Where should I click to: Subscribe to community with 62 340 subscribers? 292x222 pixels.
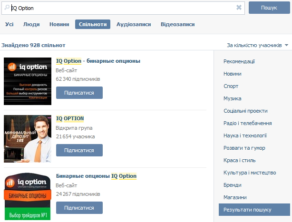pos(79,93)
